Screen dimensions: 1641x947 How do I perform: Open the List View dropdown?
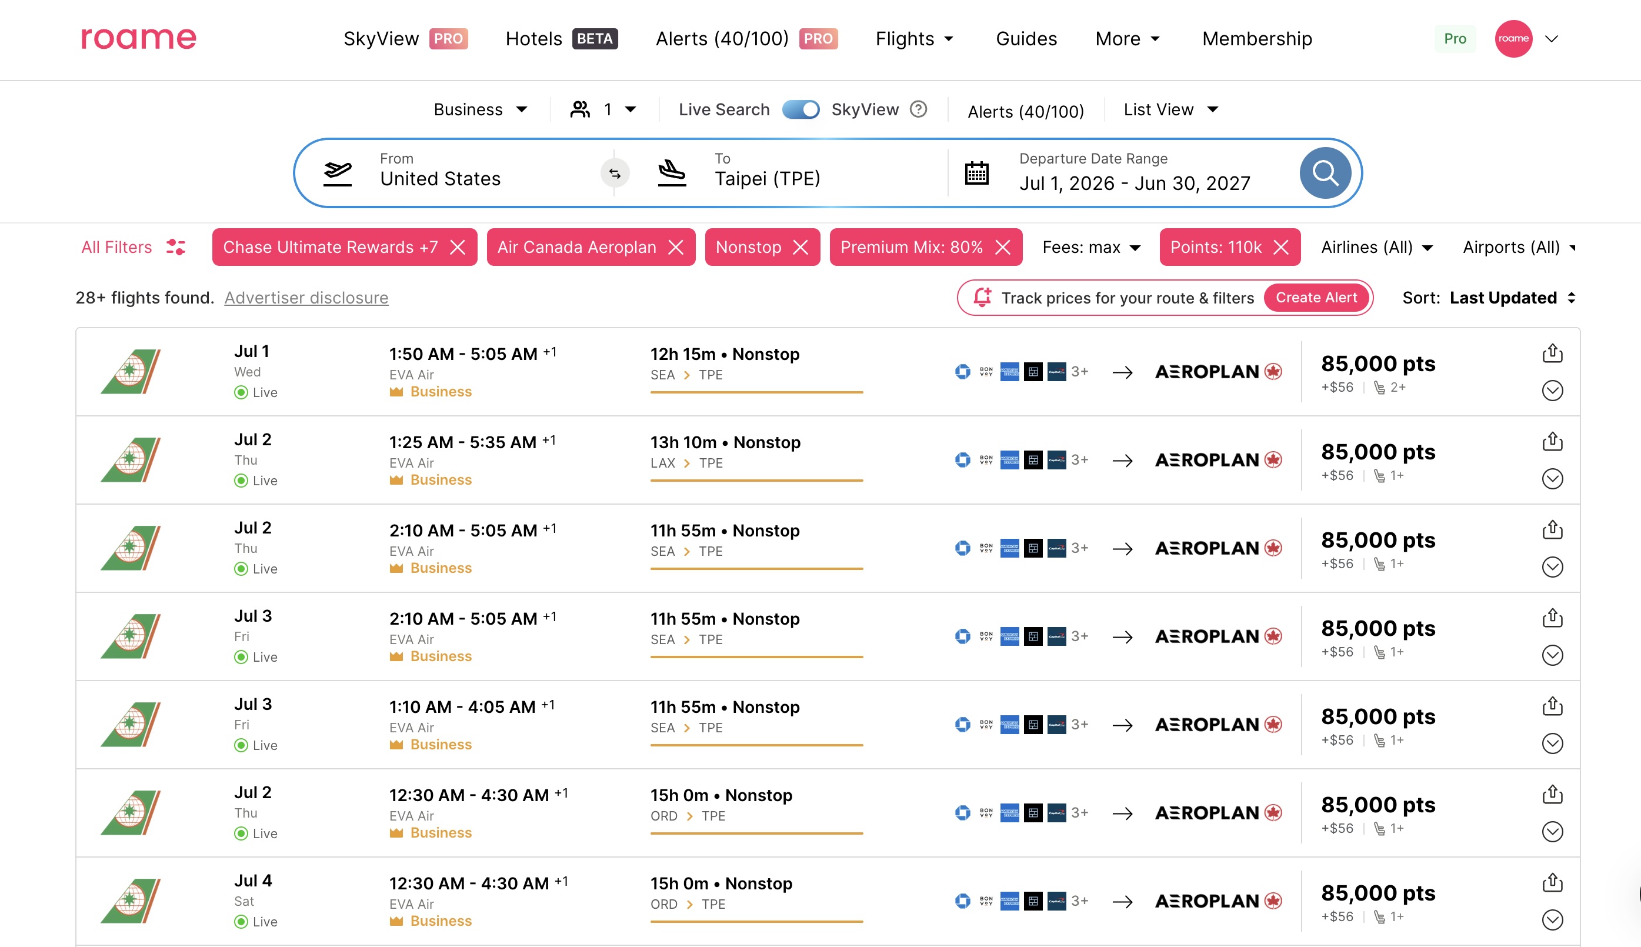[1170, 109]
